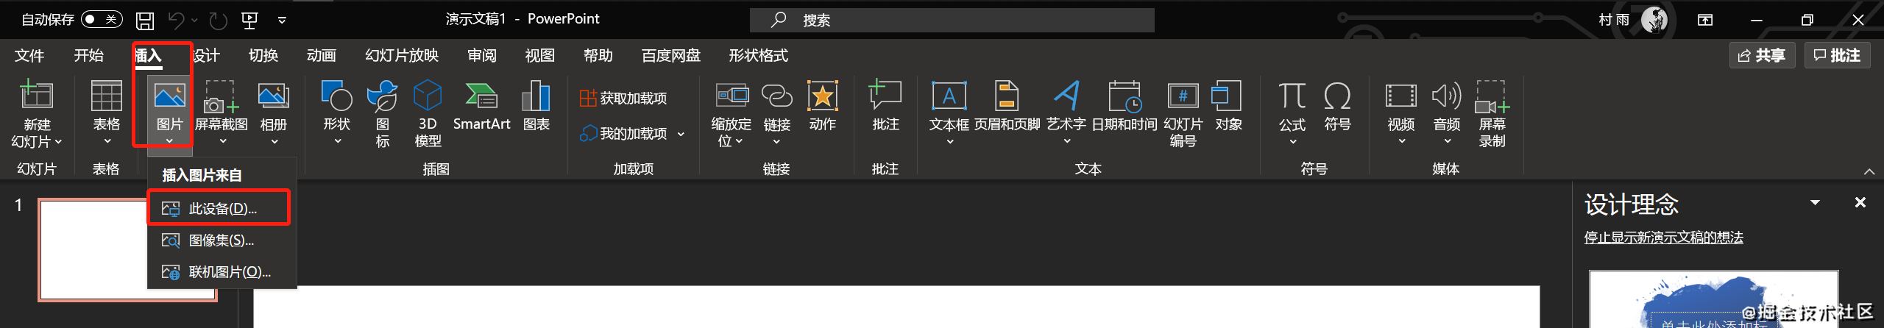Click the 3D models icon
The width and height of the screenshot is (1884, 328).
tap(428, 97)
